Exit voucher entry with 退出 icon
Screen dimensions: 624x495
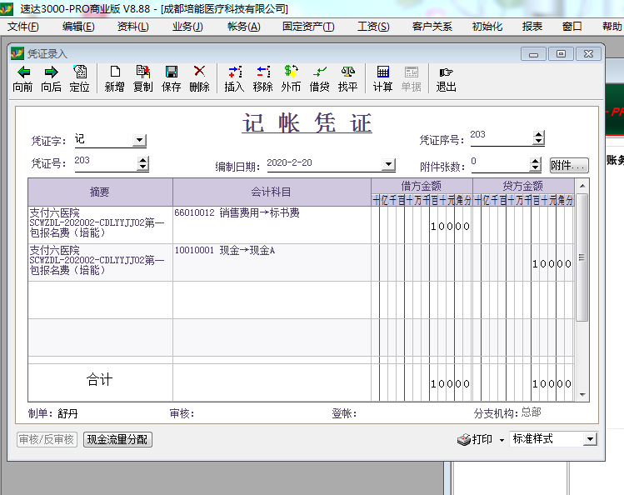coord(446,72)
